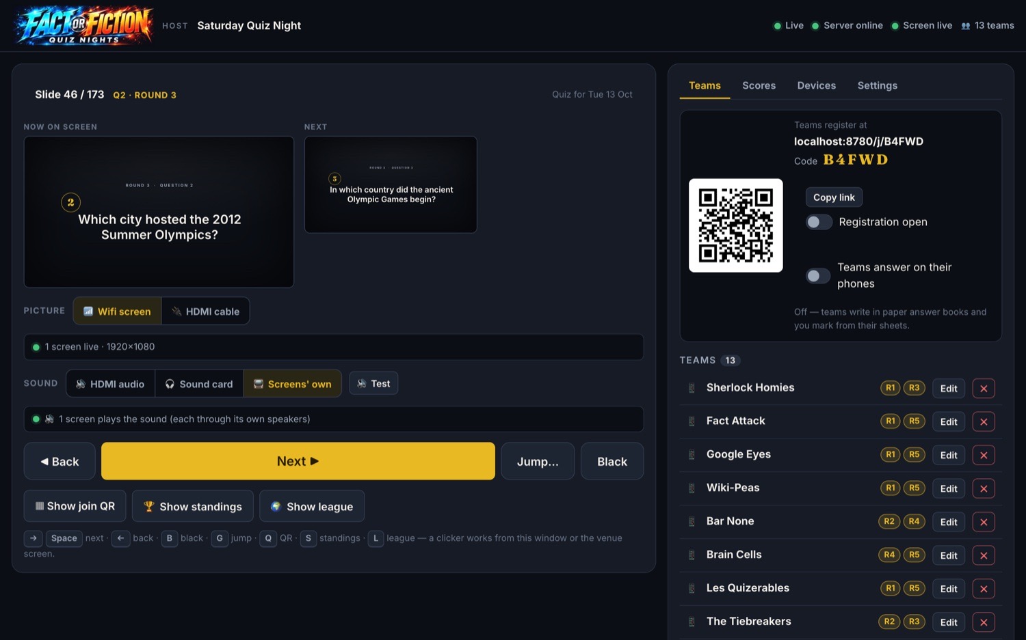
Task: Delete the Wiki-Peas team
Action: coord(984,489)
